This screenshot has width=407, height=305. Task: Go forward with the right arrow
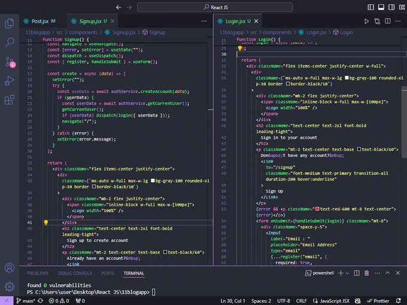point(129,7)
